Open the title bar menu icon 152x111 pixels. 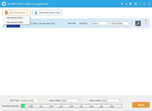136,4
